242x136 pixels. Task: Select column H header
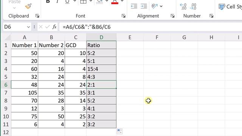click(211, 37)
